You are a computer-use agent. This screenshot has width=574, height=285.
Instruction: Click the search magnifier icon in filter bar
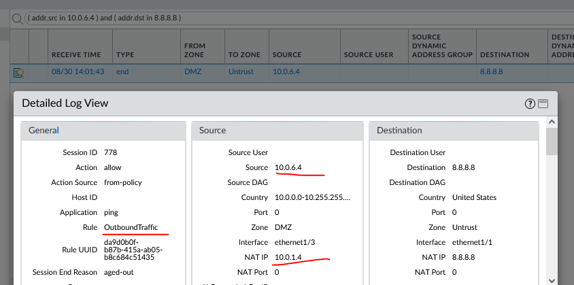(17, 17)
